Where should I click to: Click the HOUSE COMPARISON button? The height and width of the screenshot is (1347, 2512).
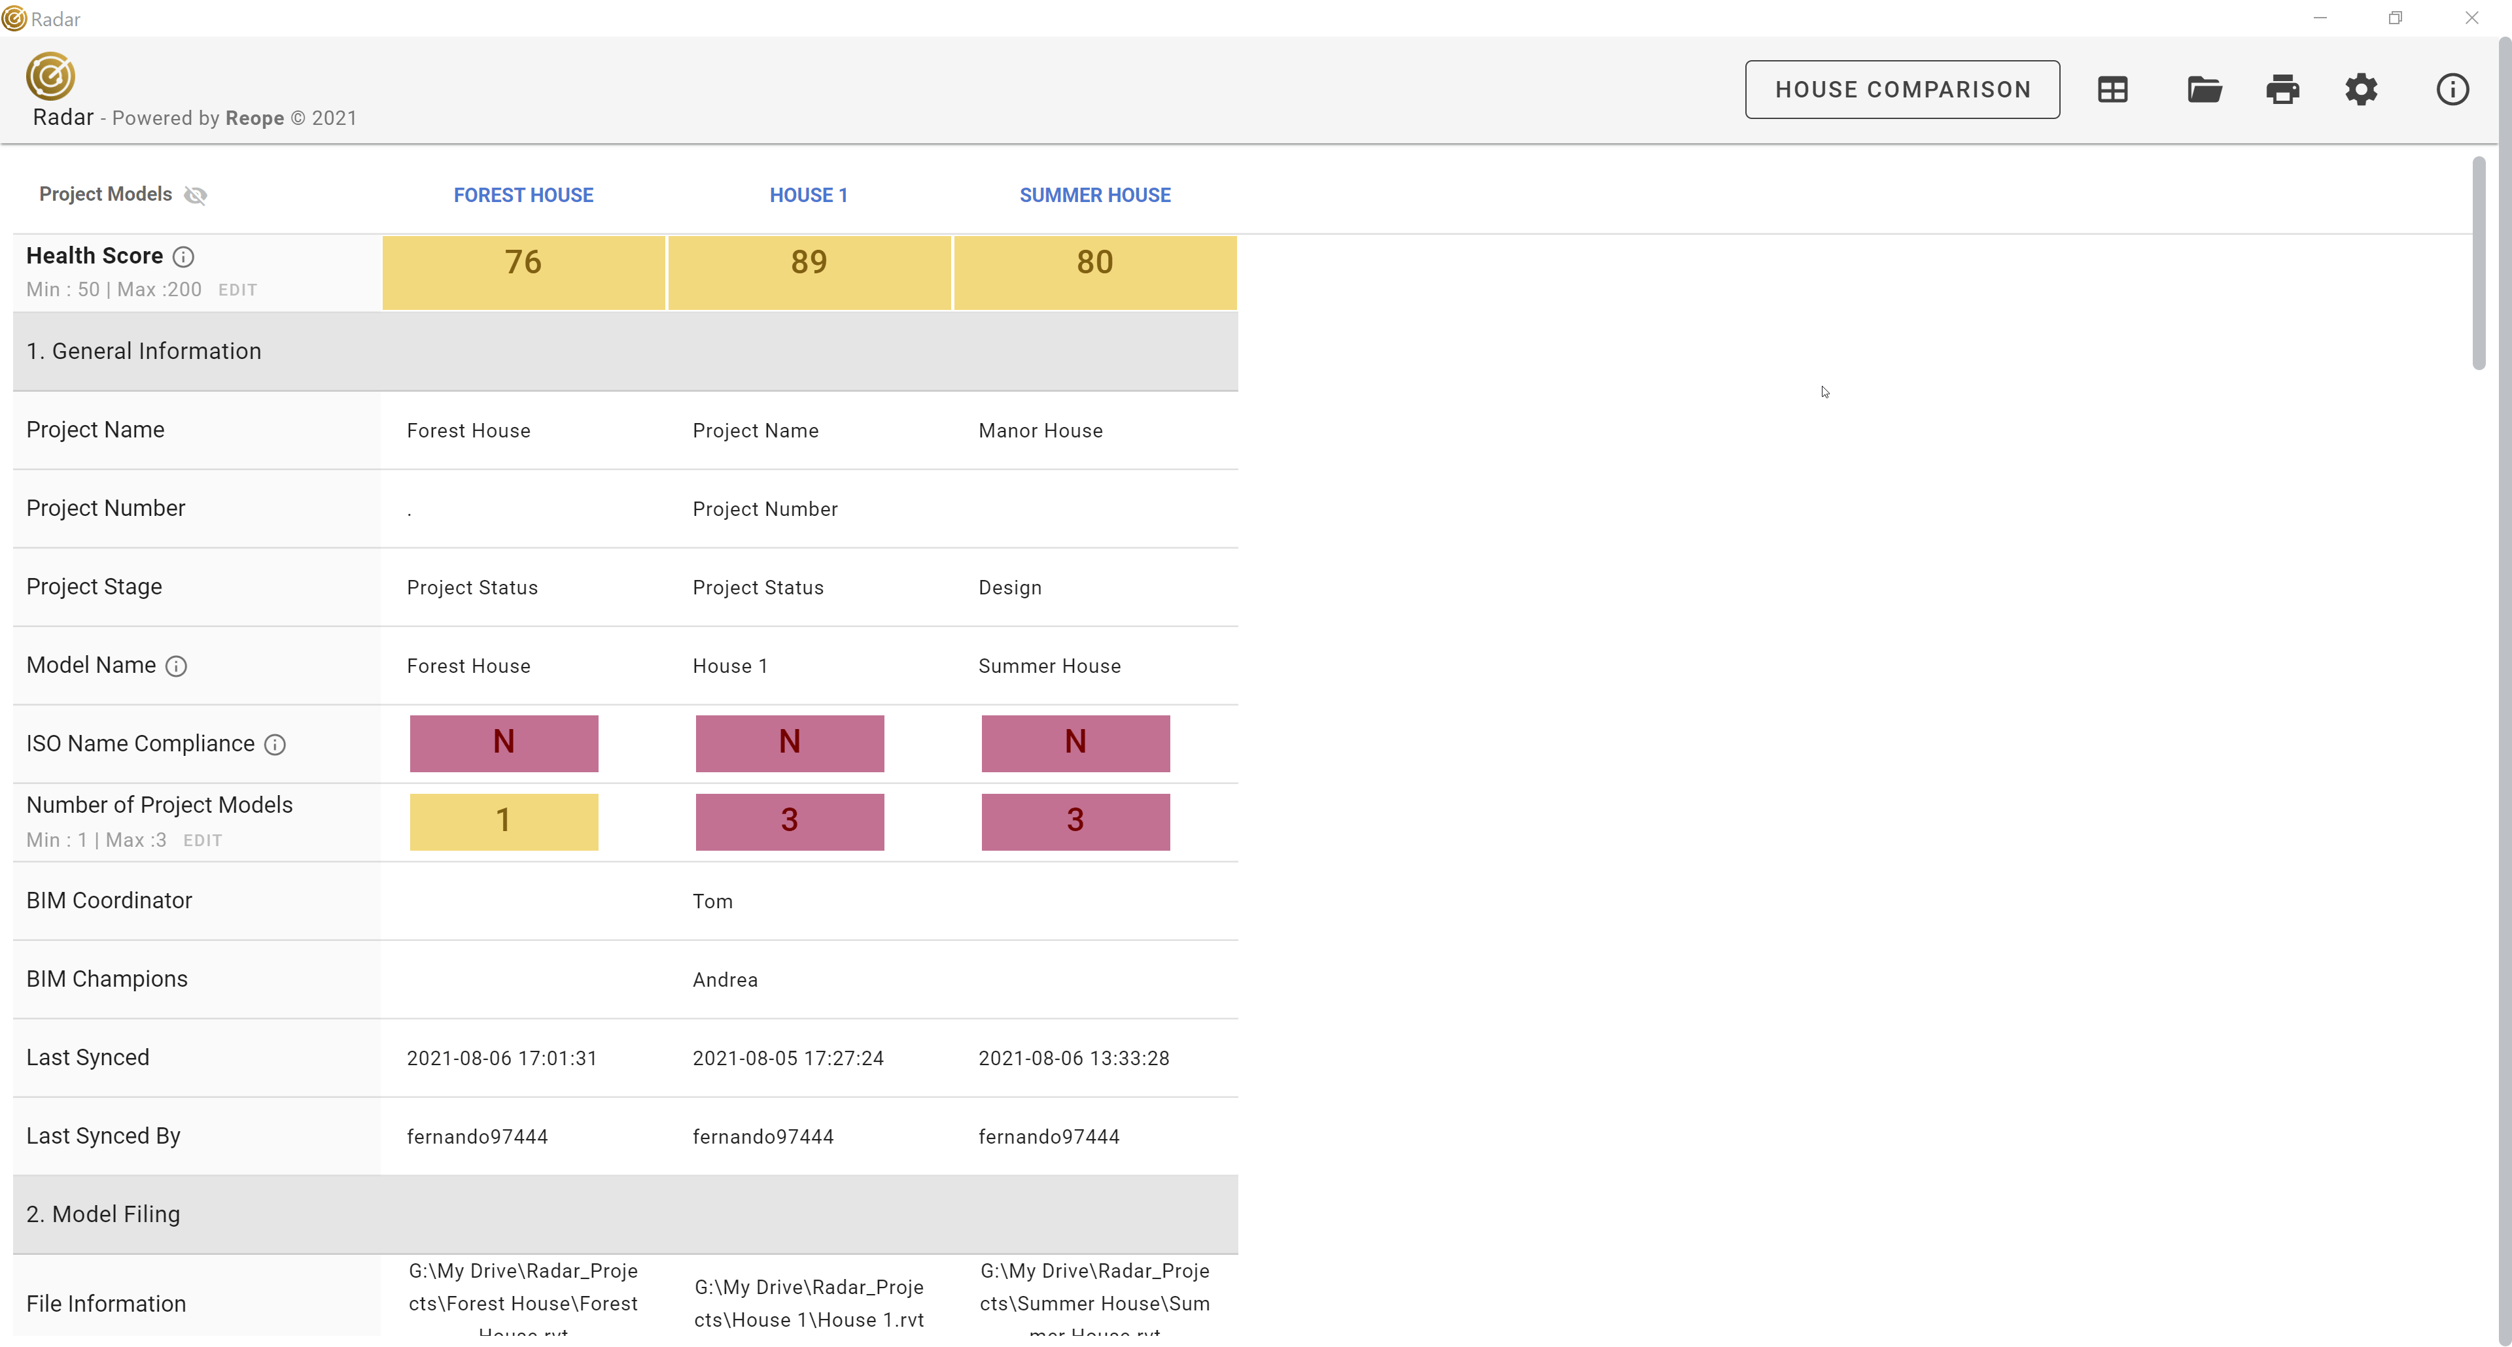(1902, 90)
